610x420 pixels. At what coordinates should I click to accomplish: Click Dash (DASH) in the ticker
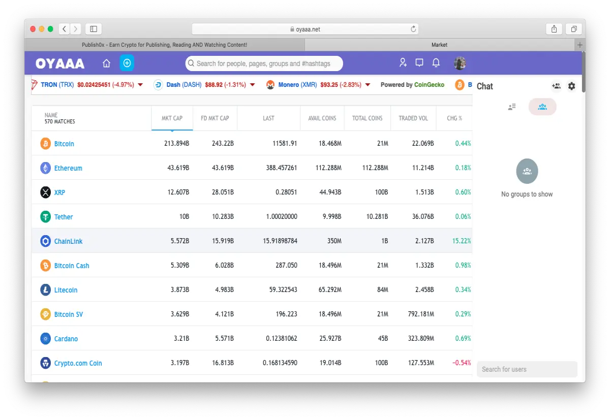pos(184,85)
